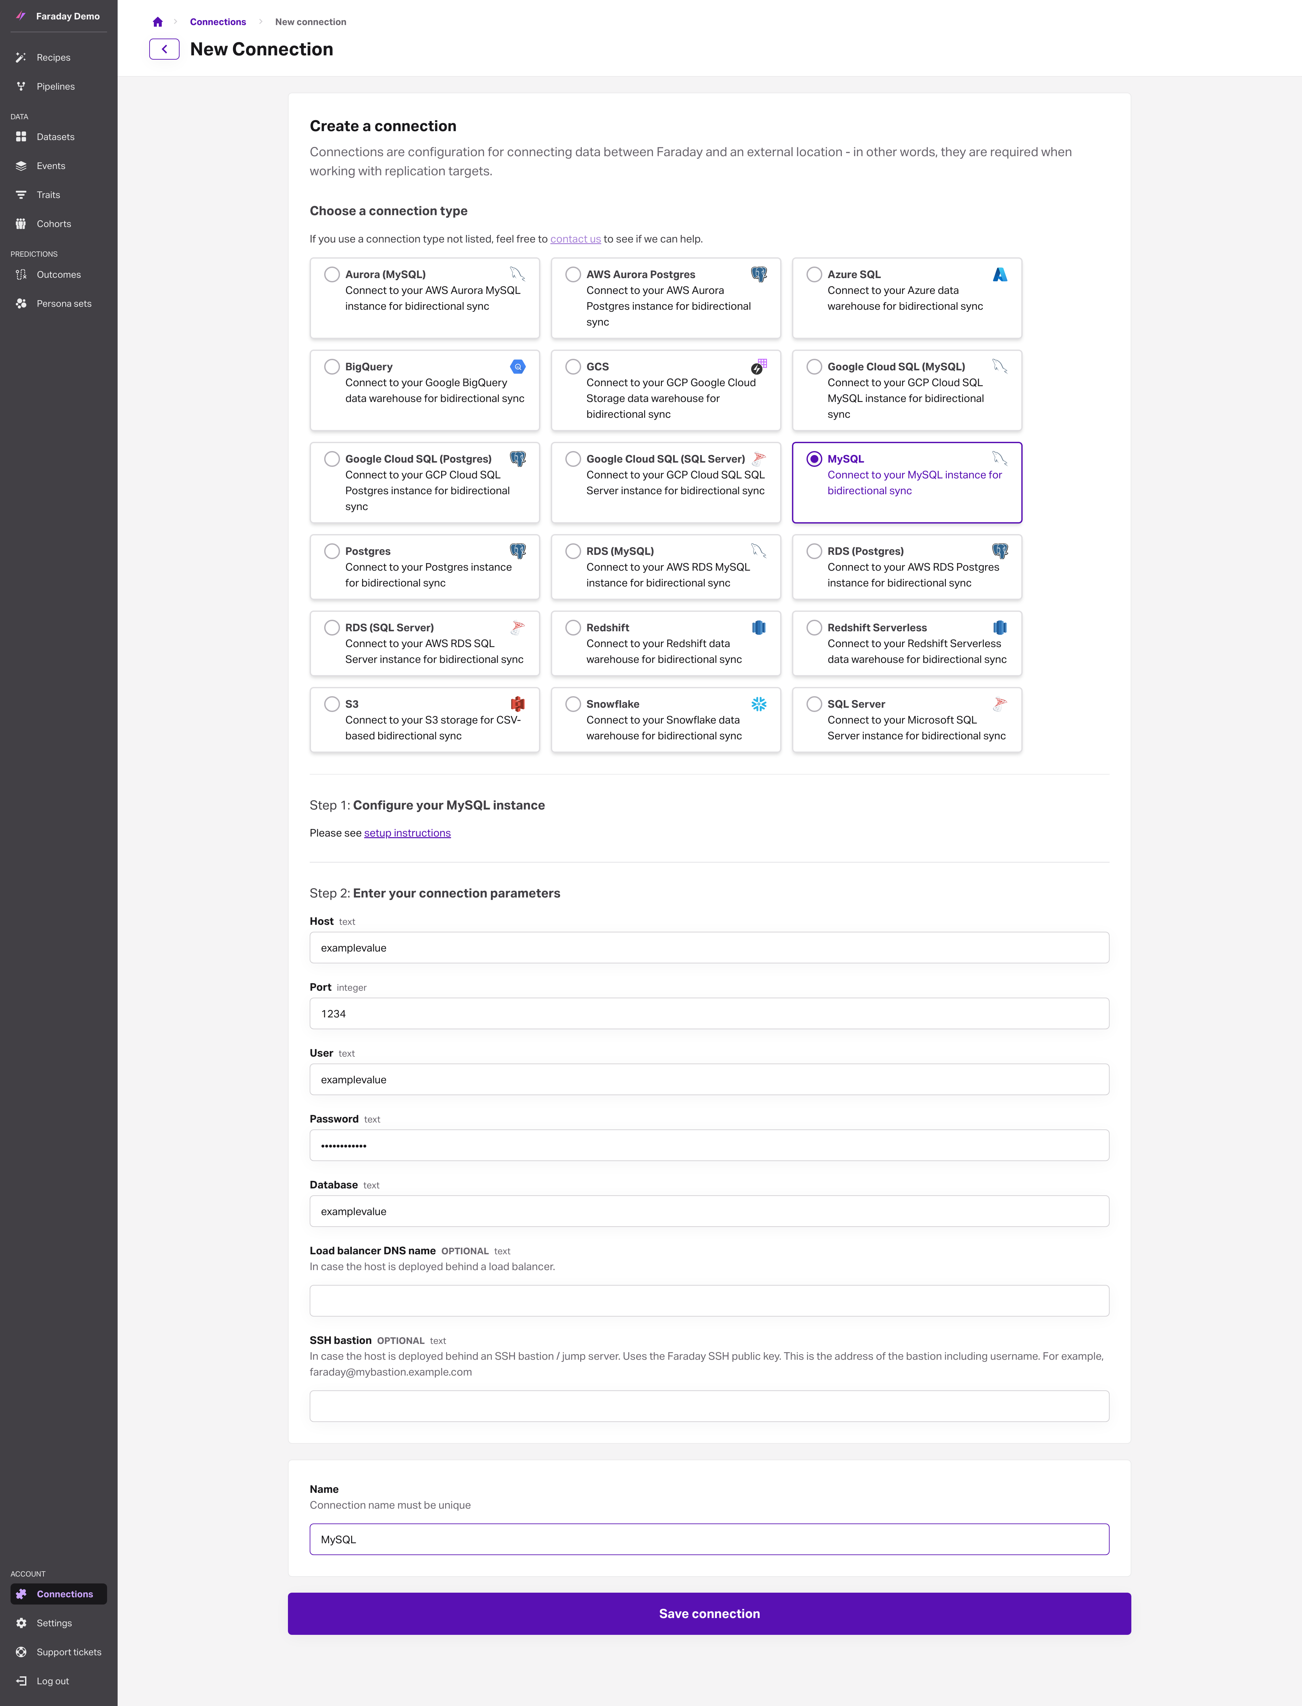
Task: Select the Snowflake radio button
Action: (x=573, y=704)
